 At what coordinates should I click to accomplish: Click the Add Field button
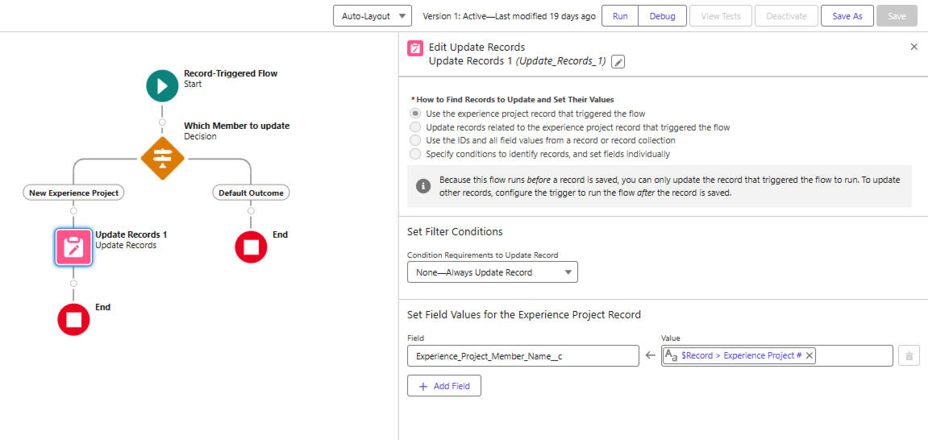pos(443,386)
